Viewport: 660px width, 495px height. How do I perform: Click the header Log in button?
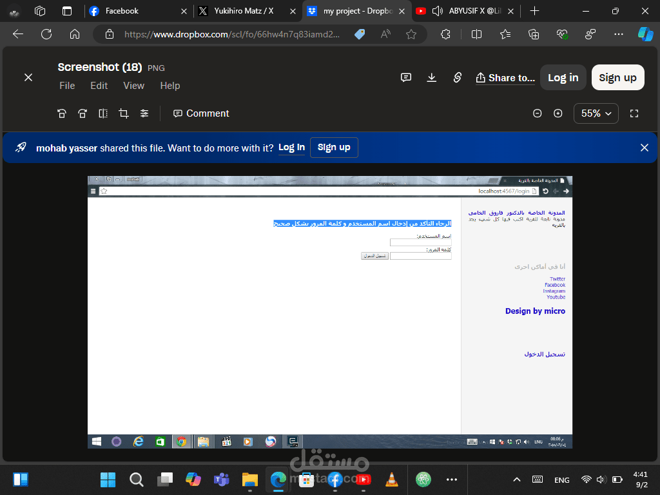[563, 77]
